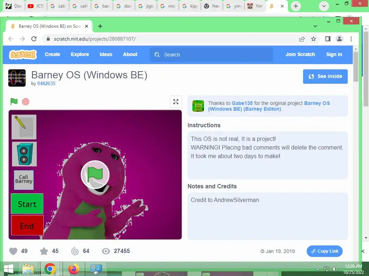This screenshot has height=276, width=369.
Task: Open the pencil notepad icon on stage
Action: click(x=24, y=127)
